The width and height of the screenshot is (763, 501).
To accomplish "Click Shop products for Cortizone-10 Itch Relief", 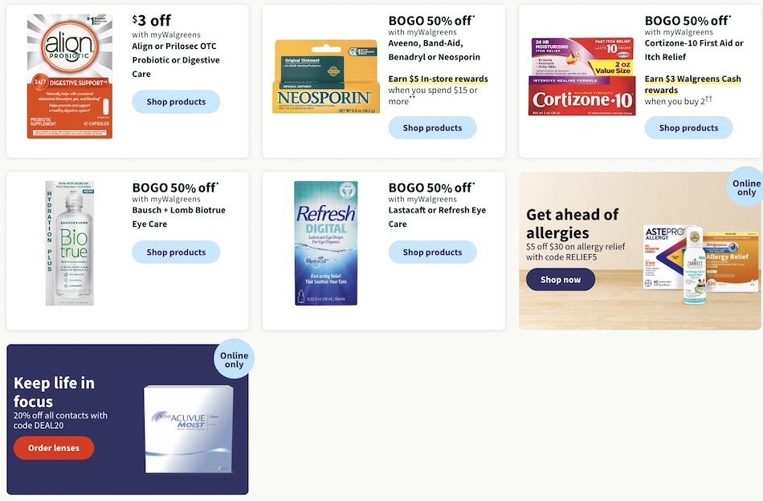I will [688, 127].
